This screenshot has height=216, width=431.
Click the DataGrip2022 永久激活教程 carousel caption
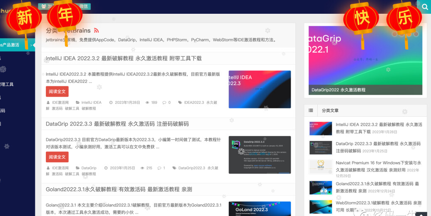click(x=339, y=90)
